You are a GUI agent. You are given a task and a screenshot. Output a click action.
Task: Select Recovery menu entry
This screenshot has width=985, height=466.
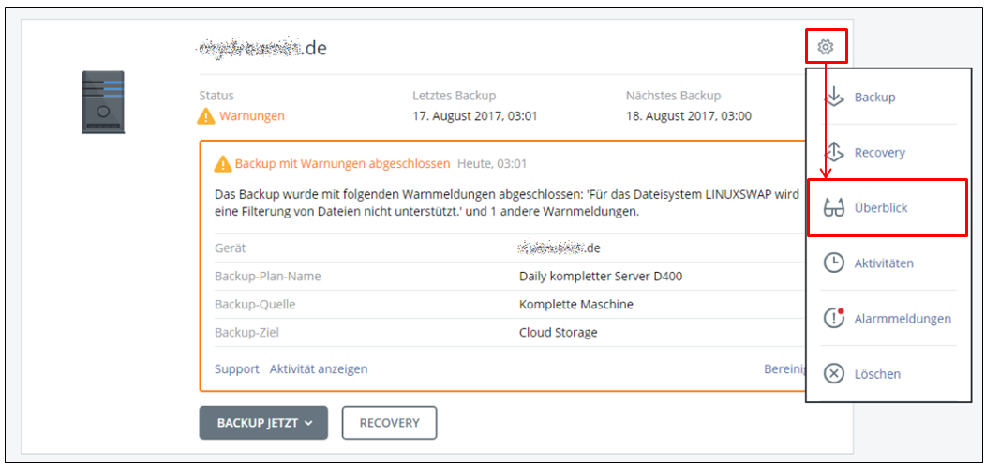point(879,153)
